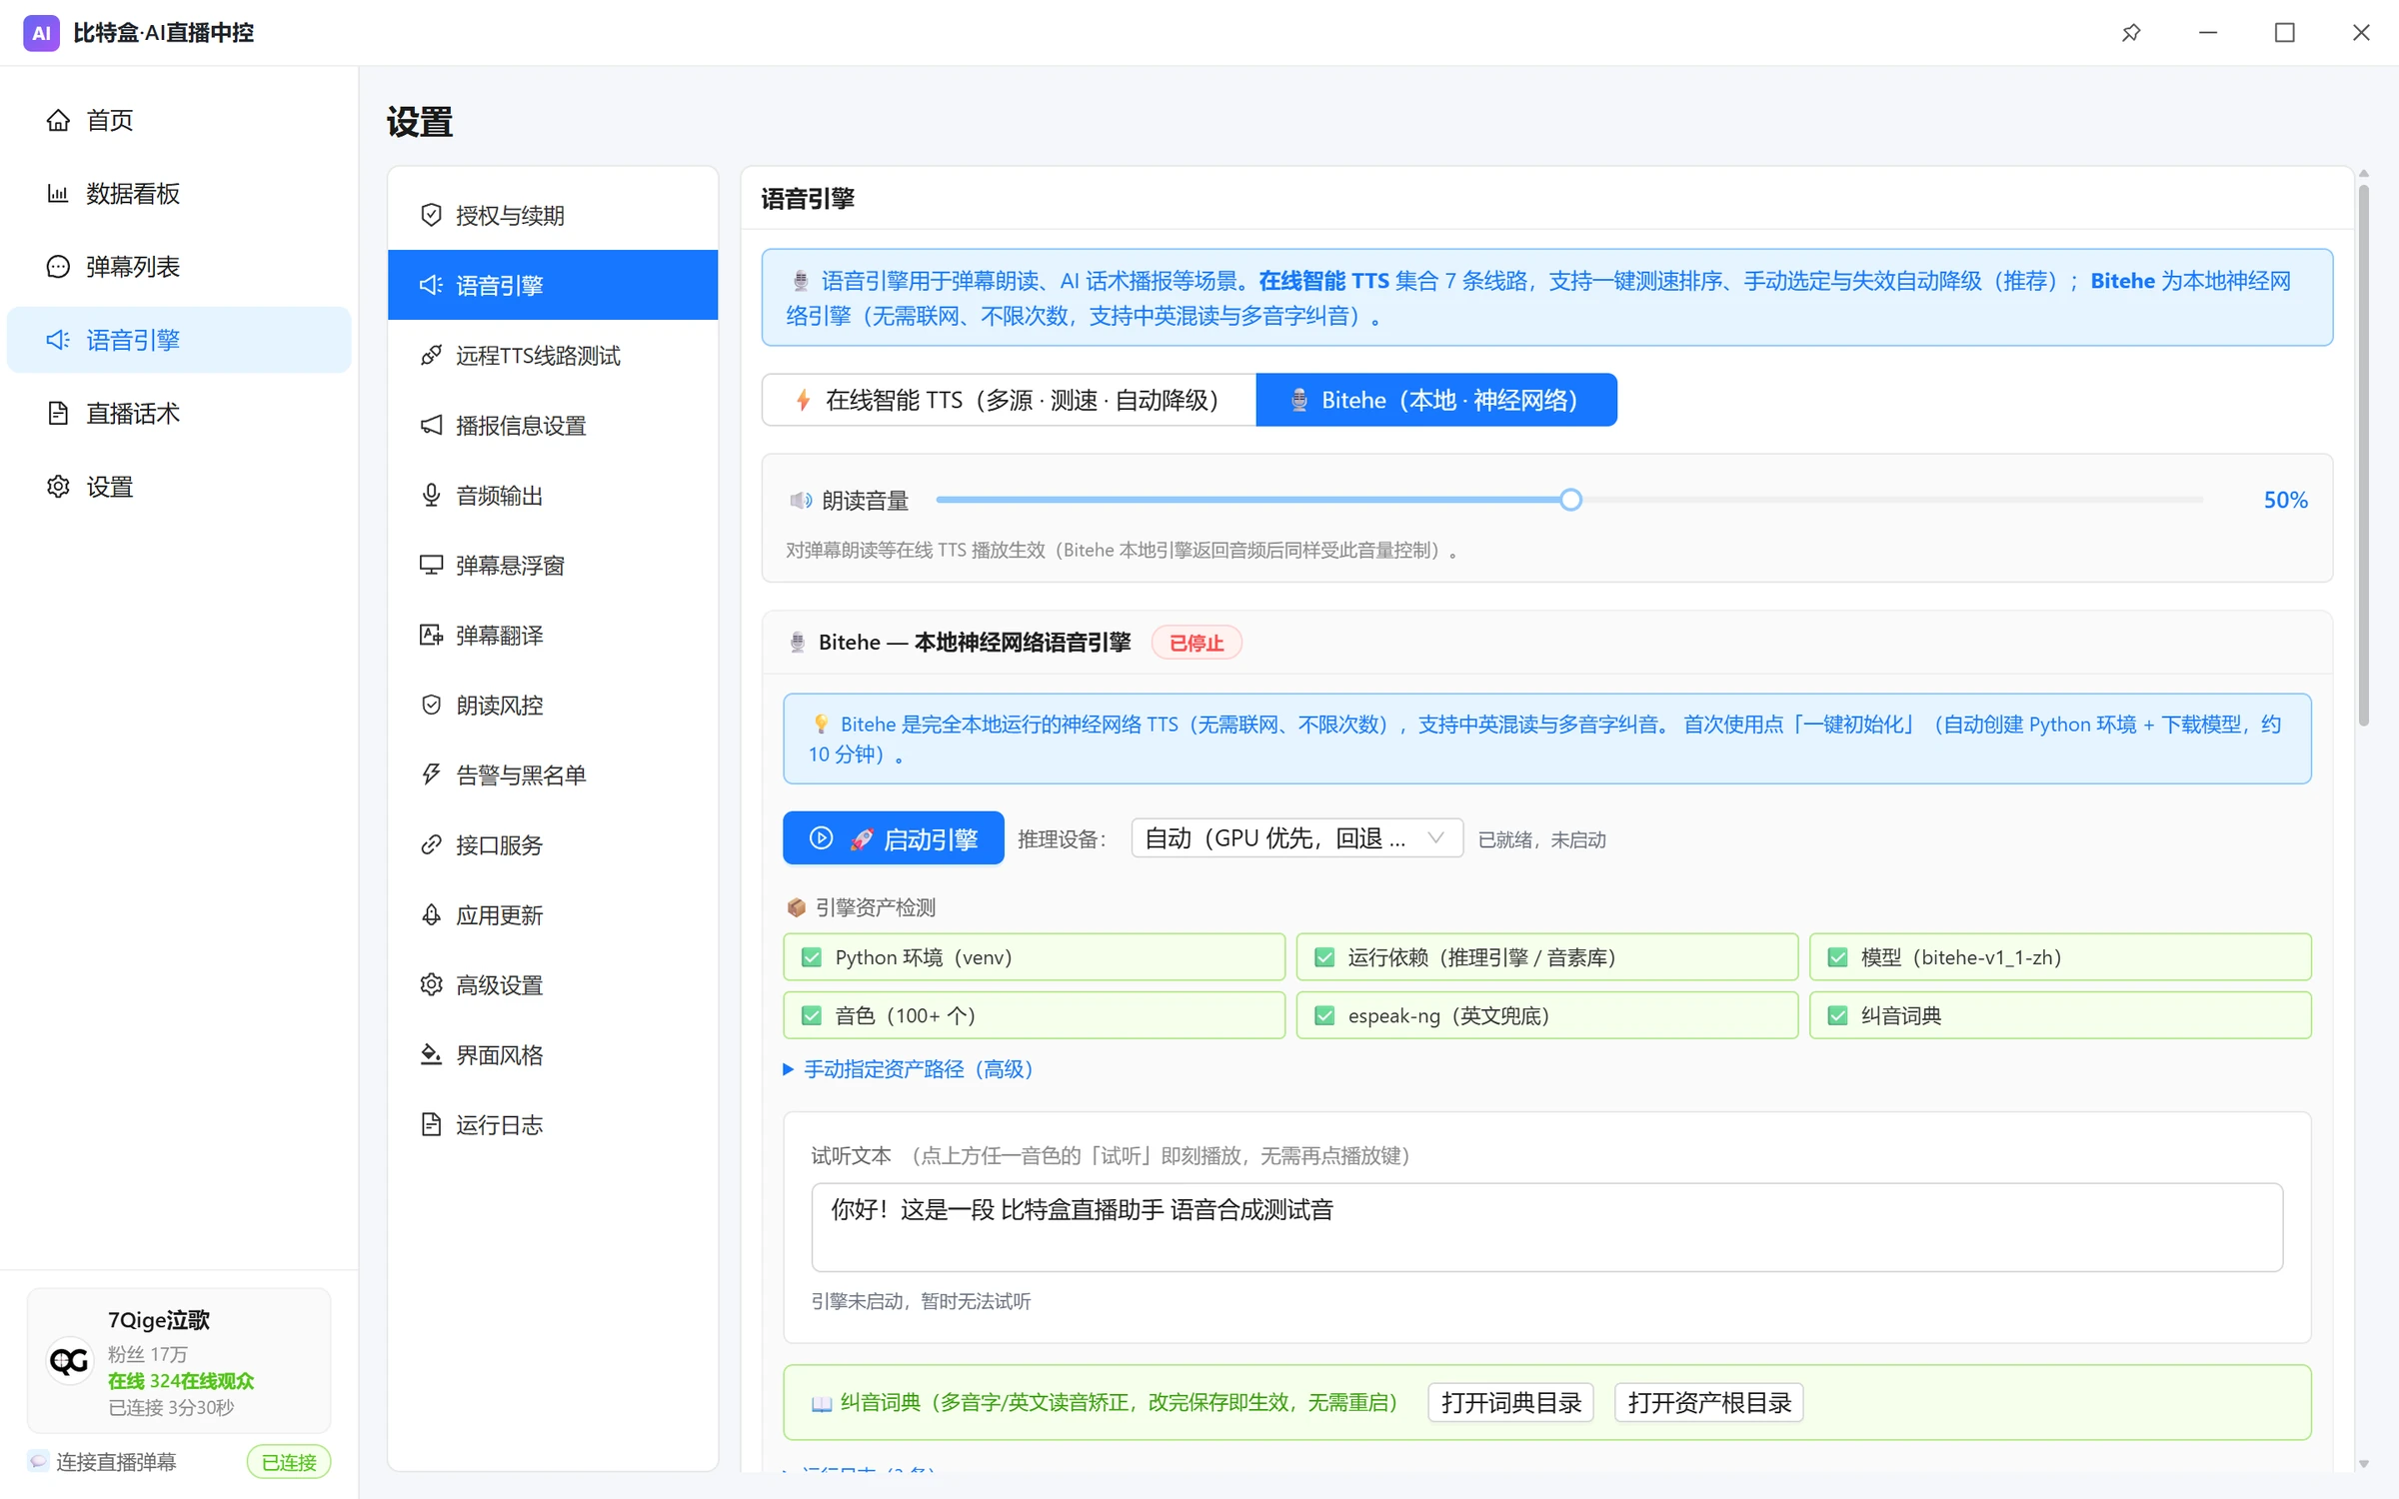Click the 朗读音量 slider handle

tap(1570, 500)
